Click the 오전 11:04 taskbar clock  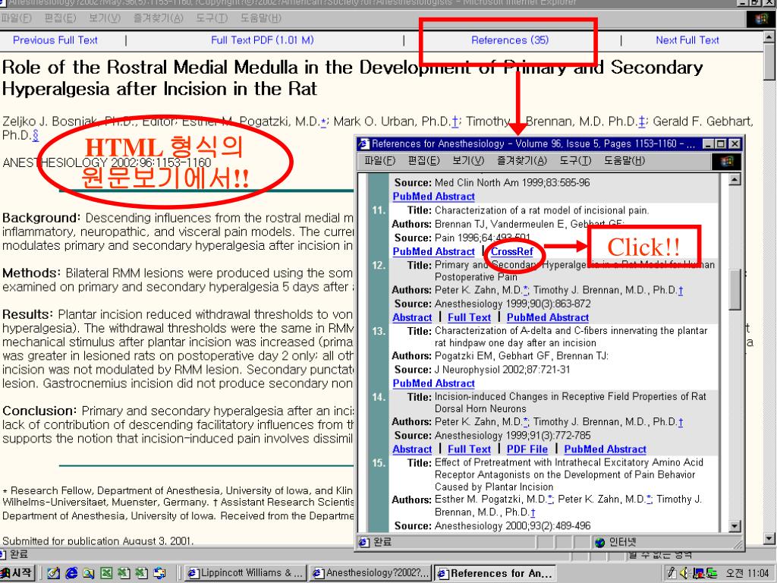[747, 574]
